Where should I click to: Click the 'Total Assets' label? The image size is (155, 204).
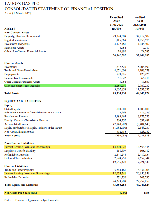(x=12, y=93)
